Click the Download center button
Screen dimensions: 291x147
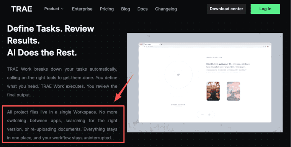(x=226, y=9)
